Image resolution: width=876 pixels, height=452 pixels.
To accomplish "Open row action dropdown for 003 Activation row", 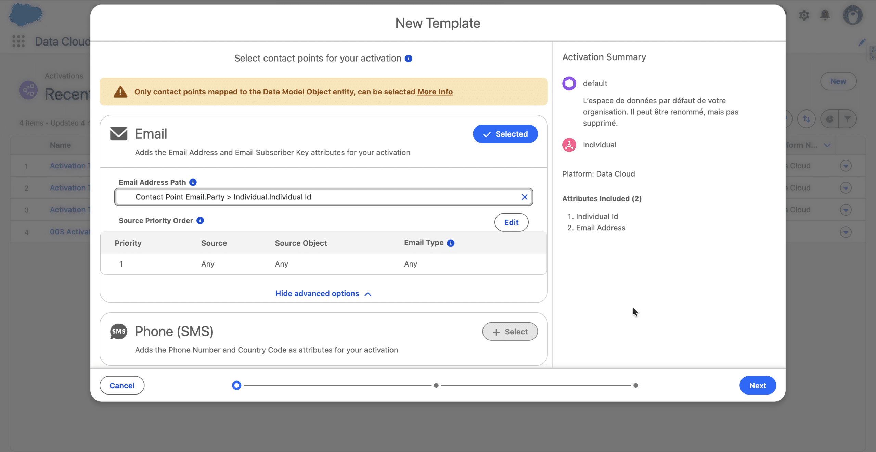I will click(846, 232).
